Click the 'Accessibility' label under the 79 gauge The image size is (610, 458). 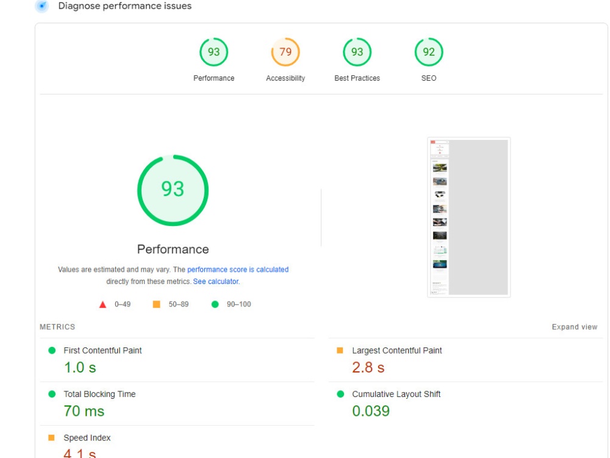click(285, 78)
